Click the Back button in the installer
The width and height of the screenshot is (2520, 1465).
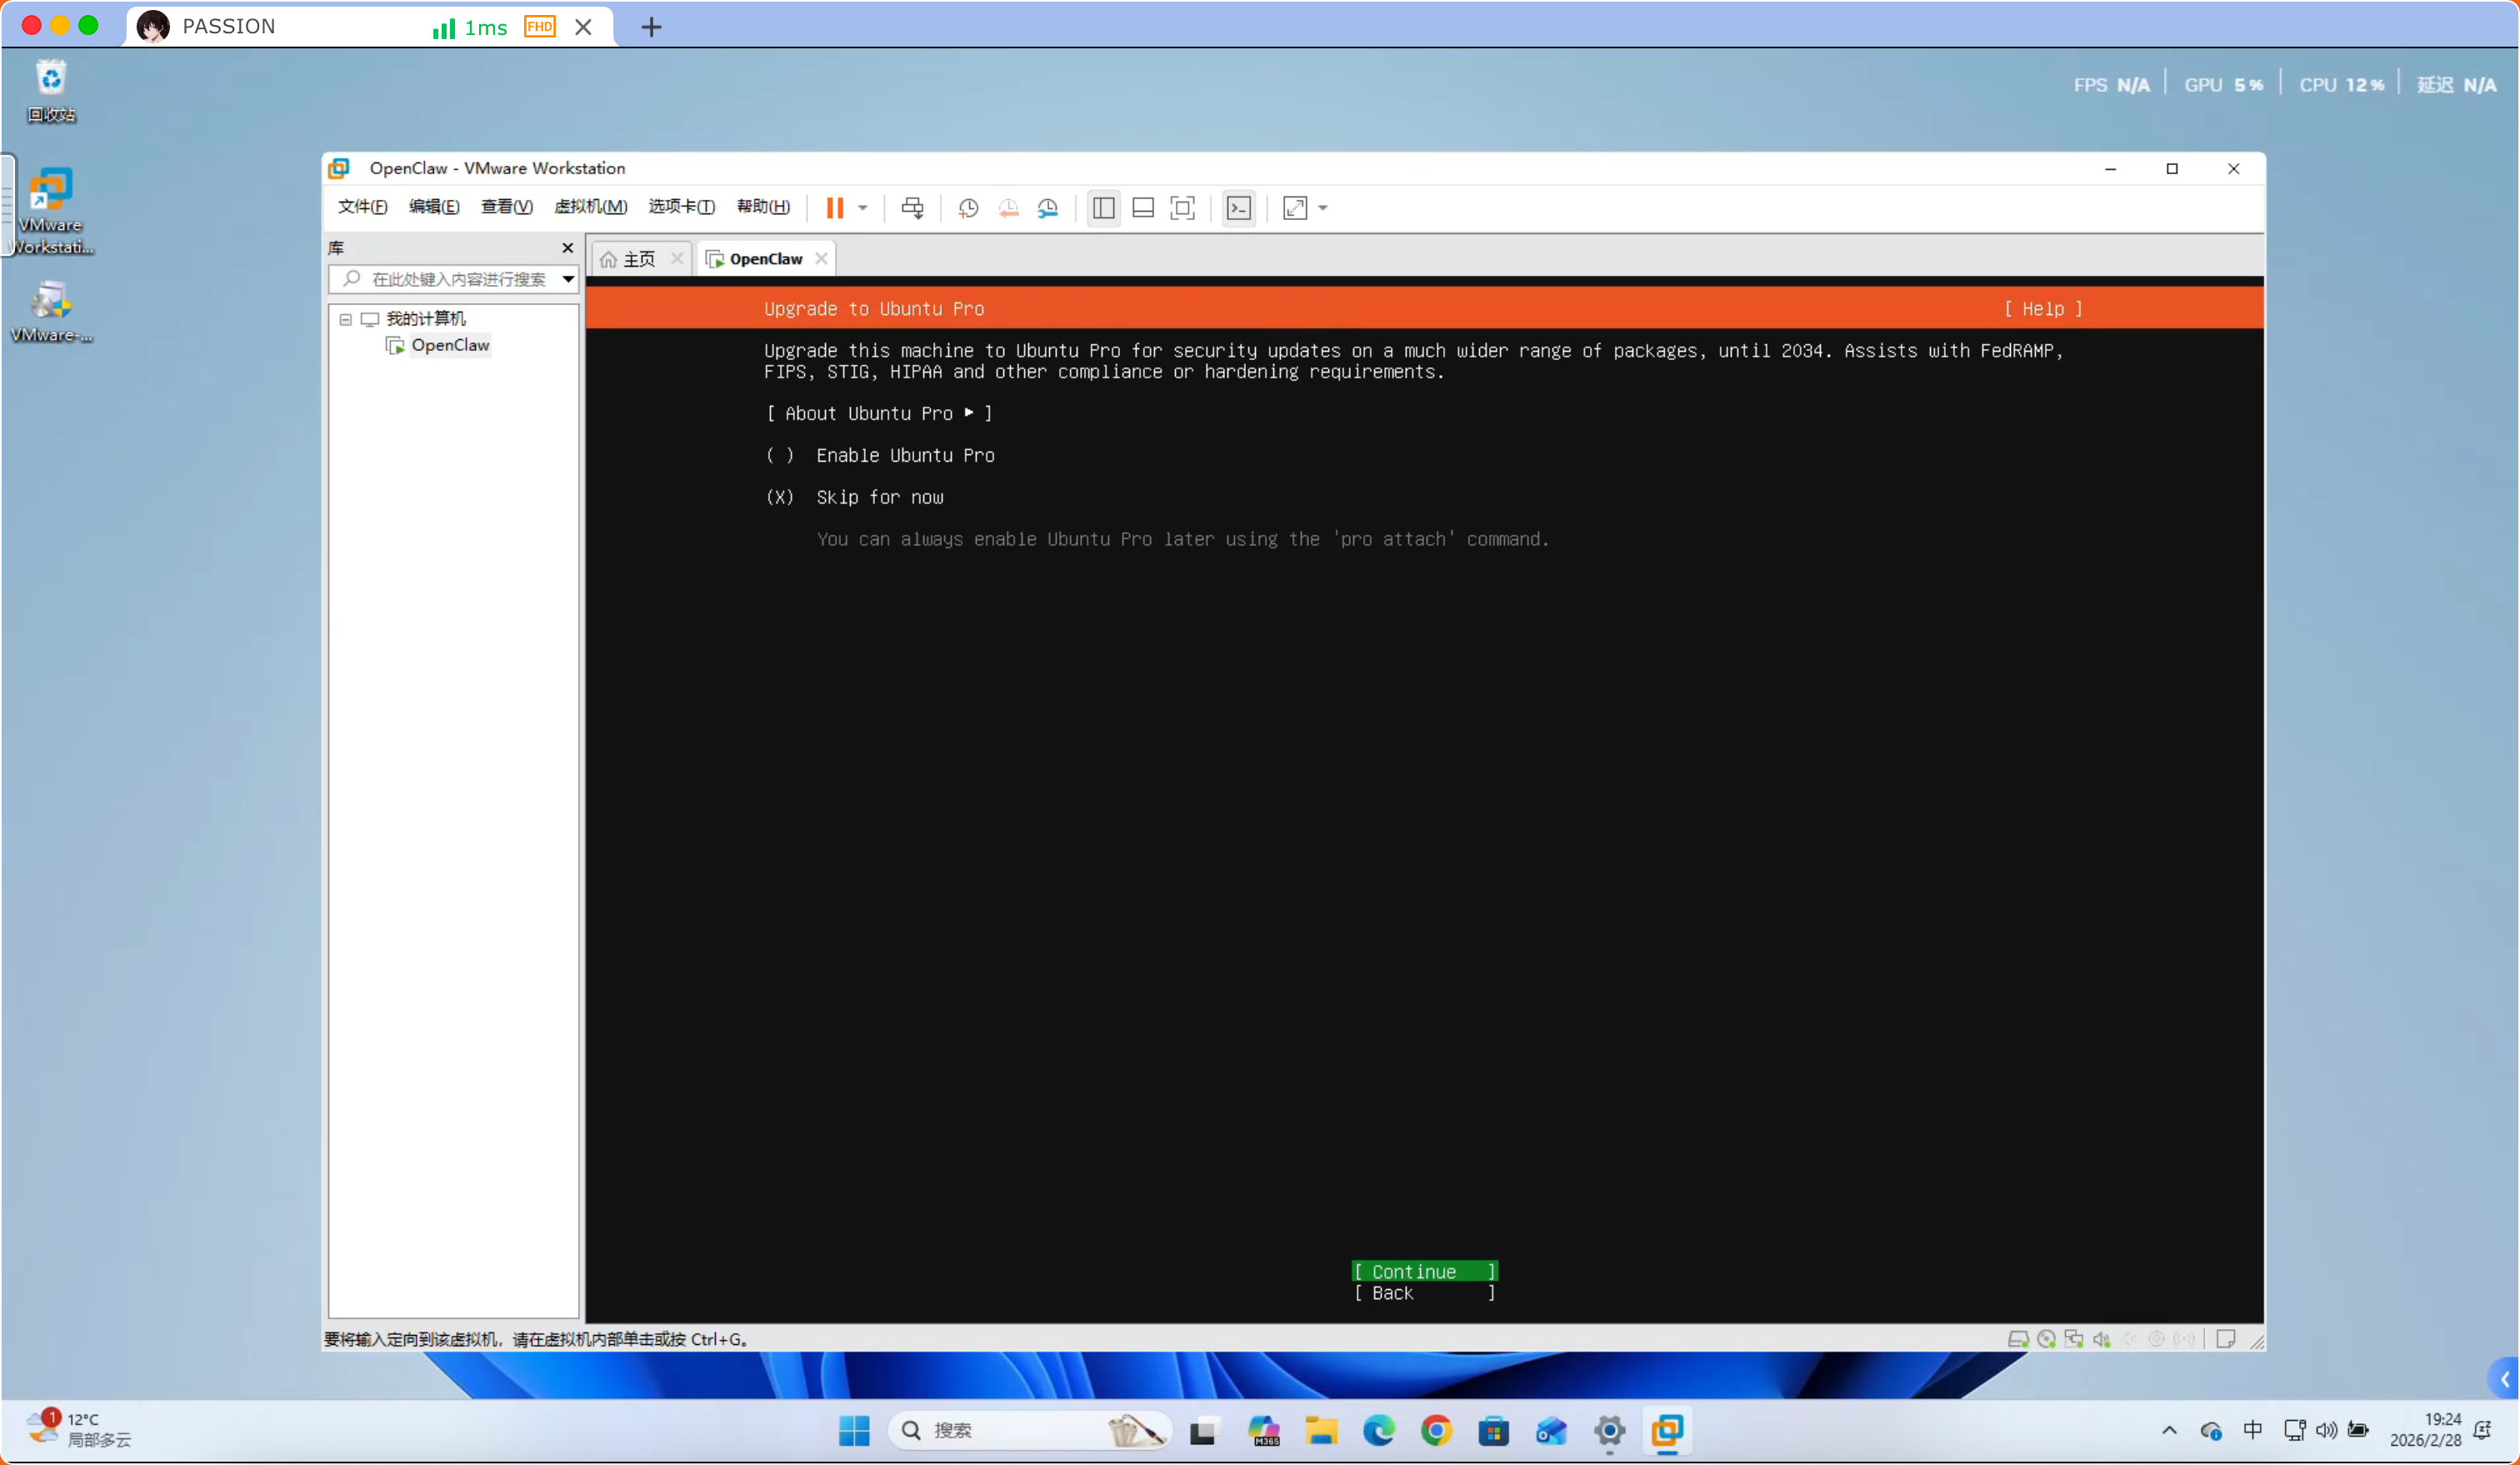click(1424, 1293)
